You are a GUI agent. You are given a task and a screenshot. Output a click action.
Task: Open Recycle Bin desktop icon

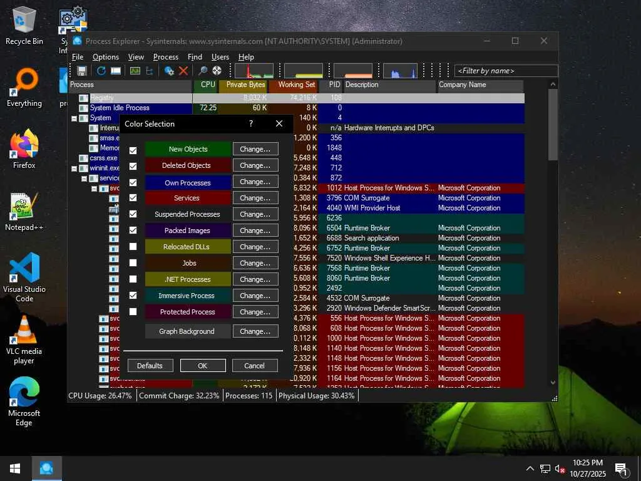24,25
